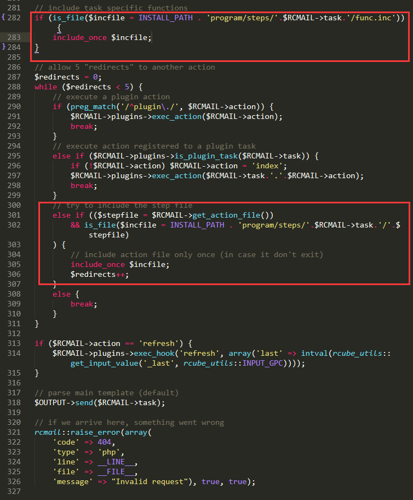This screenshot has height=500, width=413.
Task: Click the comment '// execute action registered to a plugin task'
Action: coord(154,146)
